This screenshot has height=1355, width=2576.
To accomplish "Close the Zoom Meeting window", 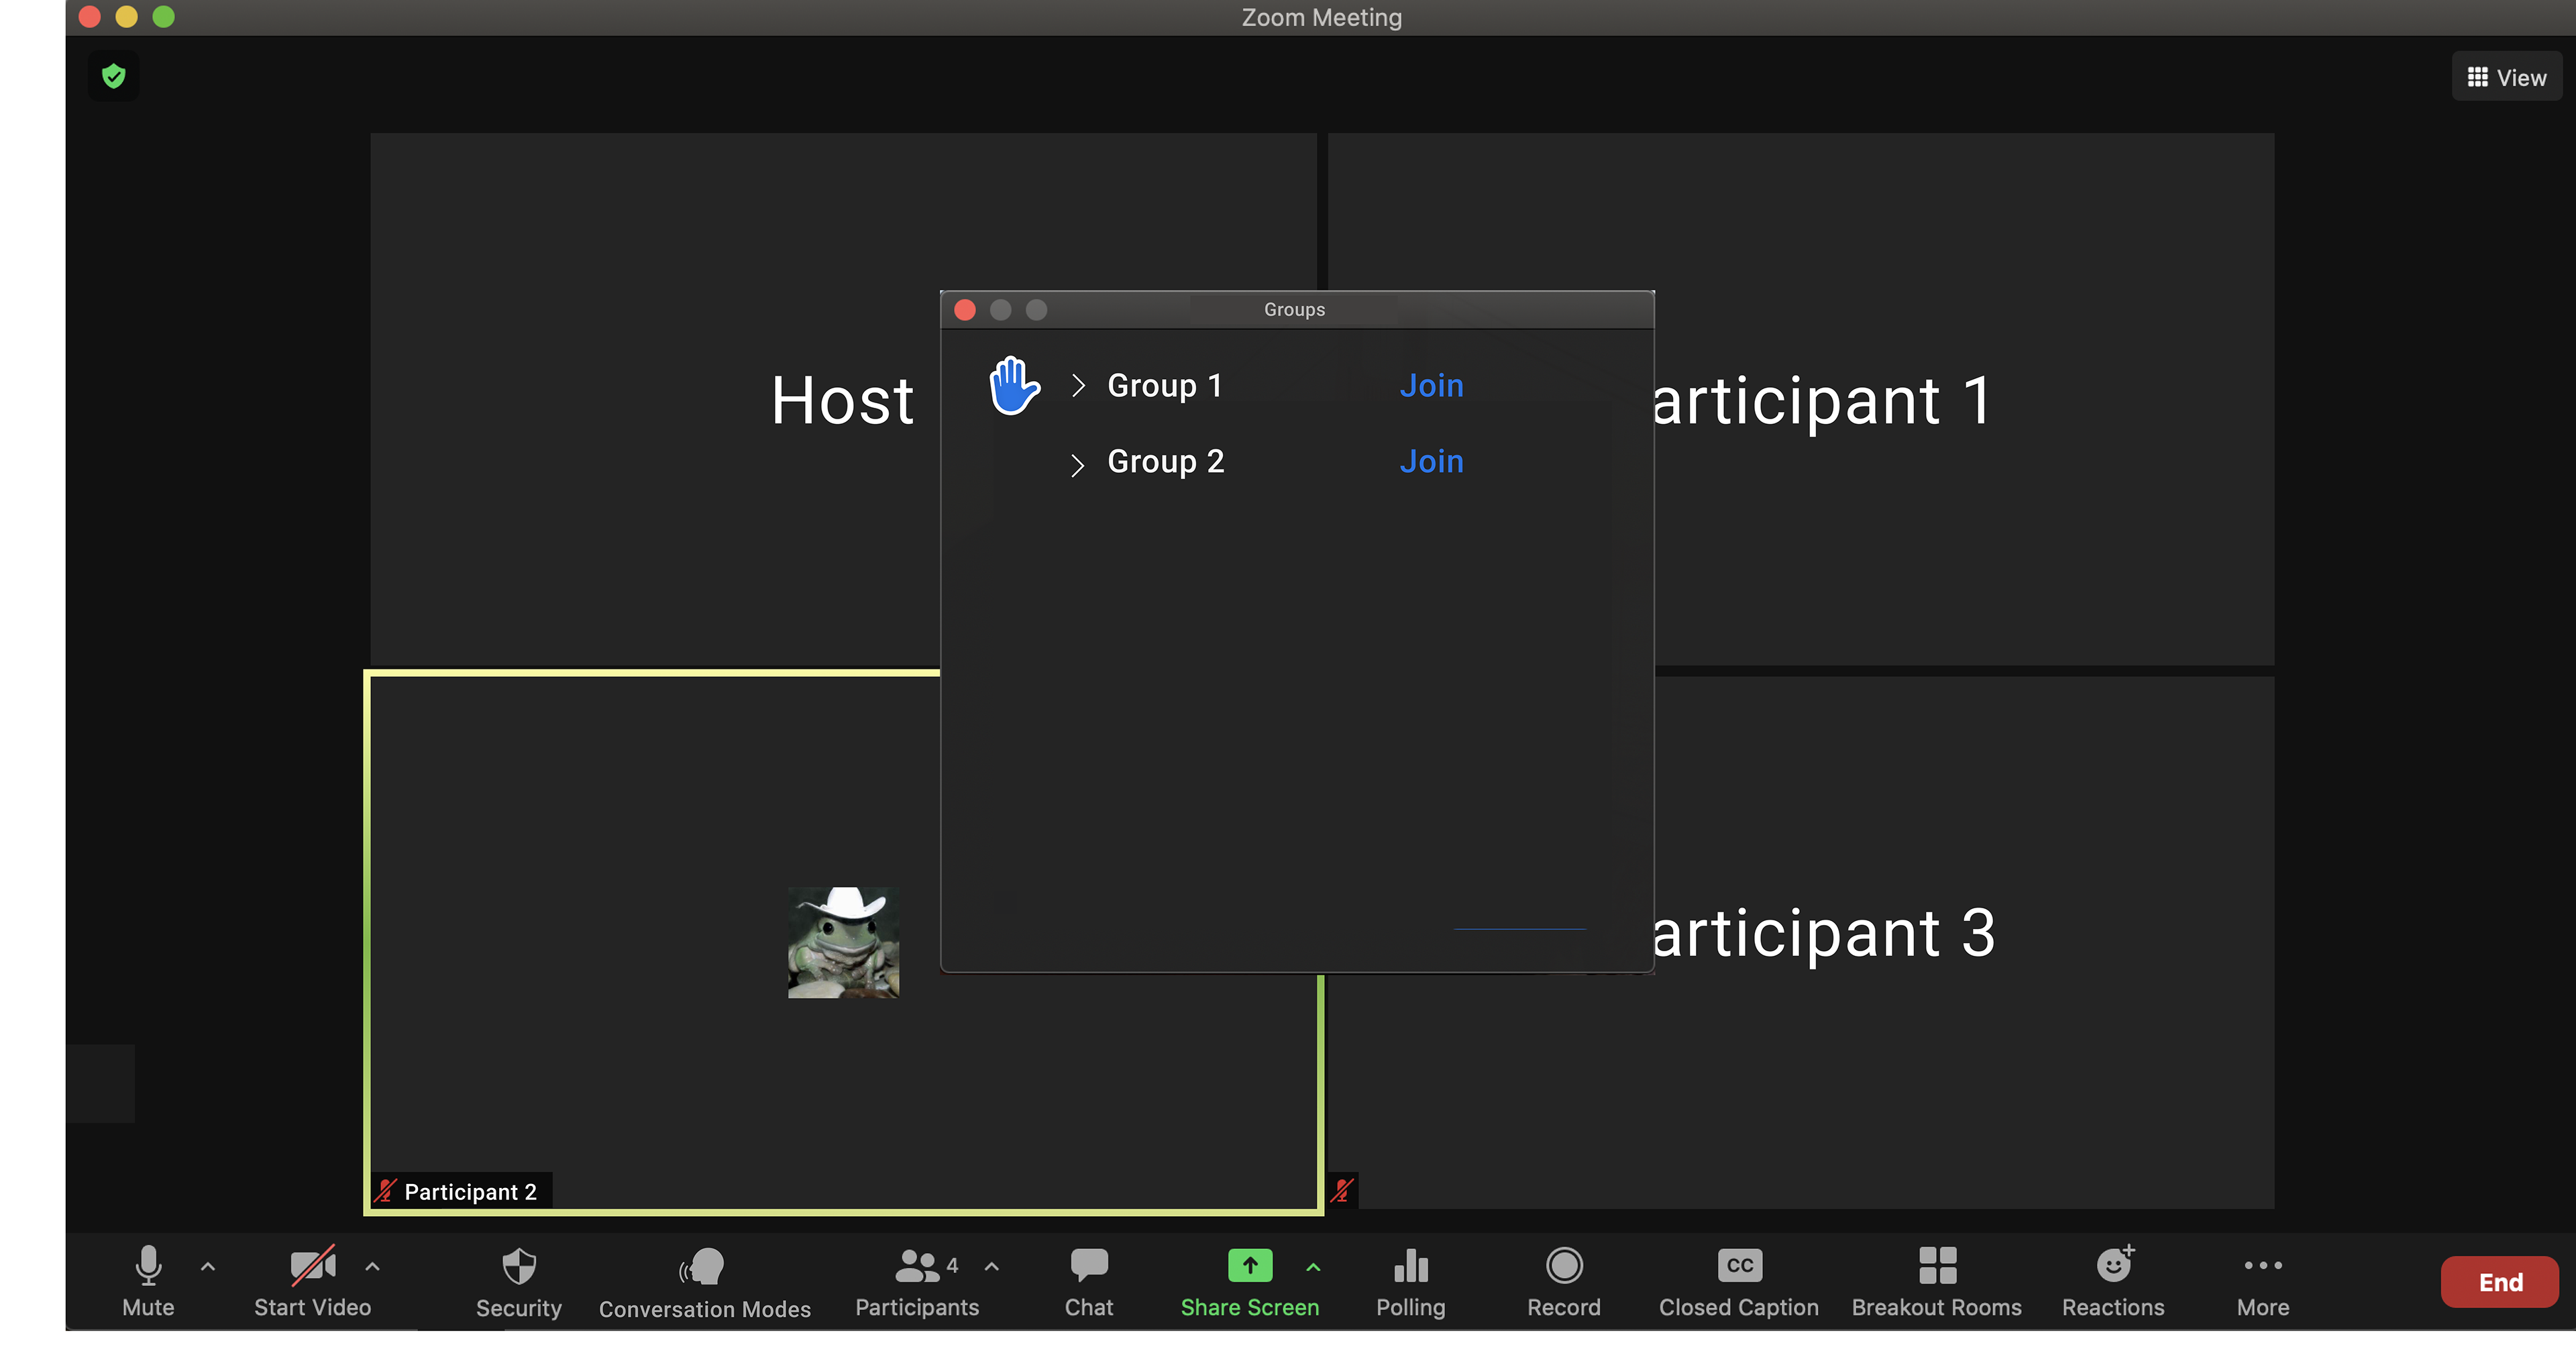I will pyautogui.click(x=90, y=17).
